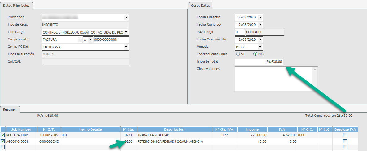Open the comprobante letter A dropdown
Viewport: 367px width, 151px height.
click(90, 40)
